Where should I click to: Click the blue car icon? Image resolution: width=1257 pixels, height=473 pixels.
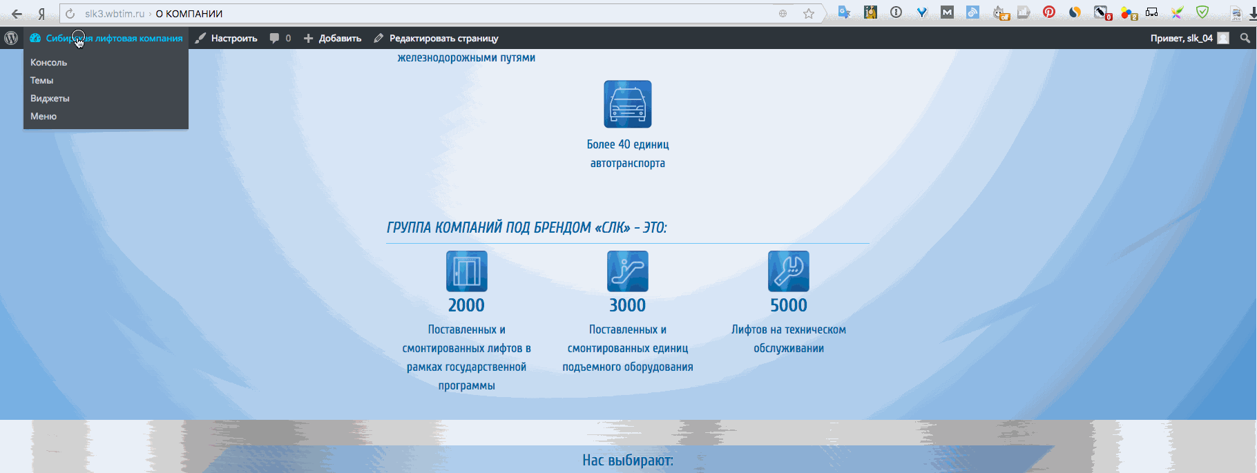pyautogui.click(x=628, y=104)
